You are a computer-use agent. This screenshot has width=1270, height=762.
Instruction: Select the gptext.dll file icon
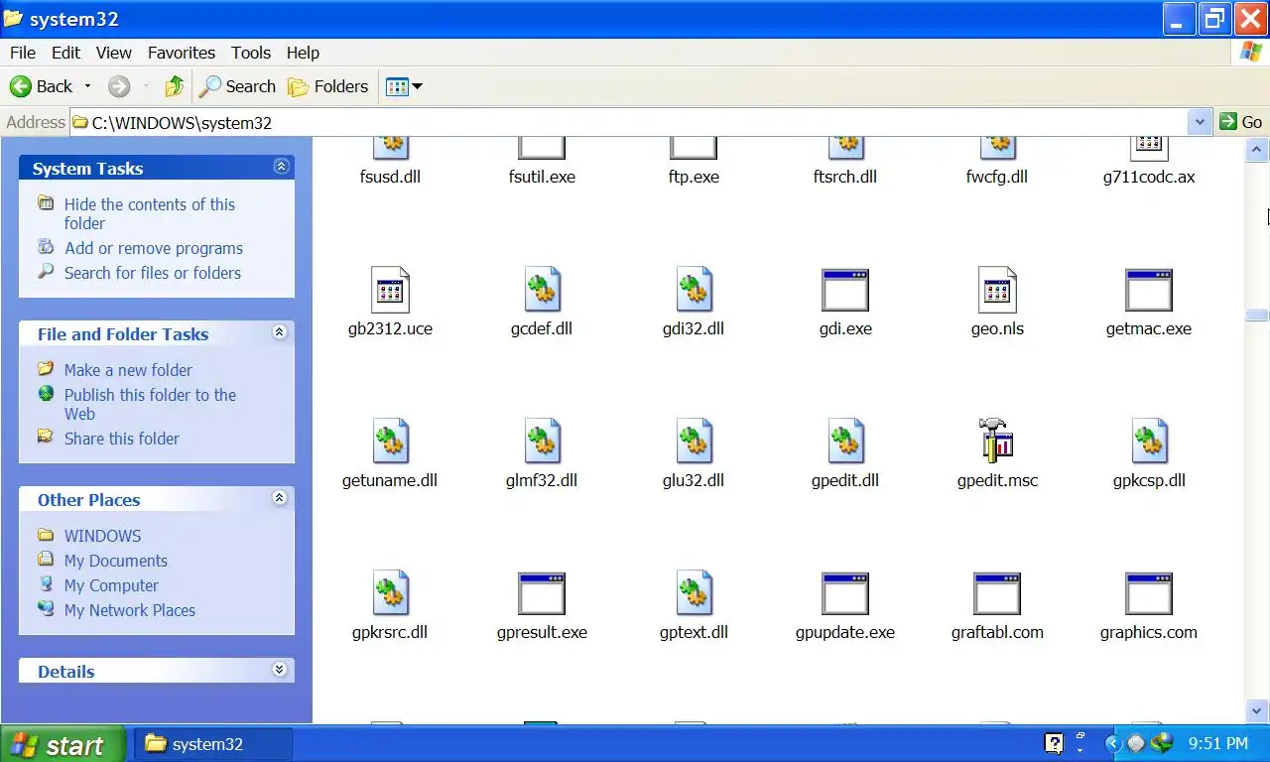[695, 593]
